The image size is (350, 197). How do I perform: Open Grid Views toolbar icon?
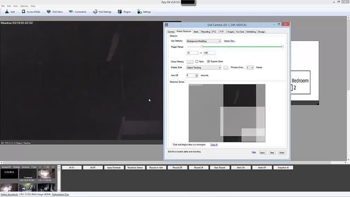click(x=49, y=11)
